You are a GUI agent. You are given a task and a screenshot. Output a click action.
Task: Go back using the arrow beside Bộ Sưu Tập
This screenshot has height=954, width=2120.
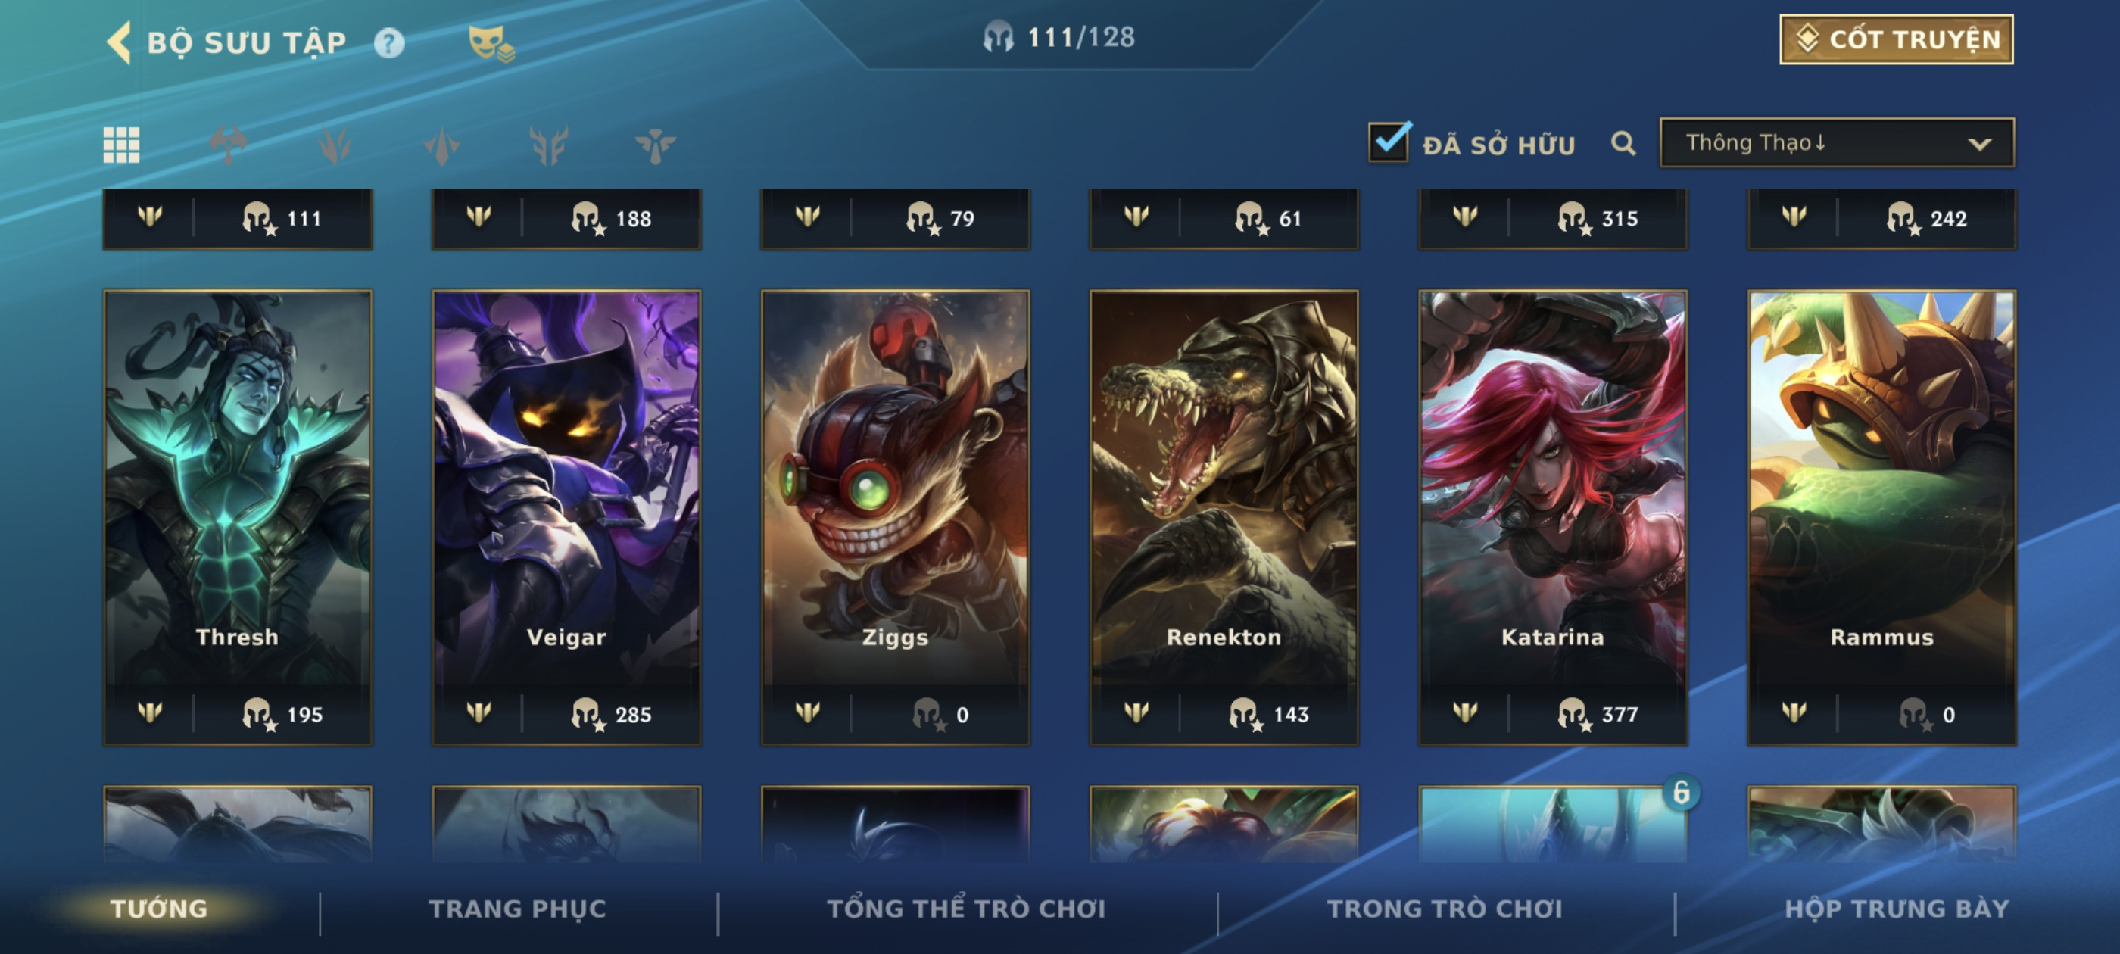pyautogui.click(x=119, y=42)
